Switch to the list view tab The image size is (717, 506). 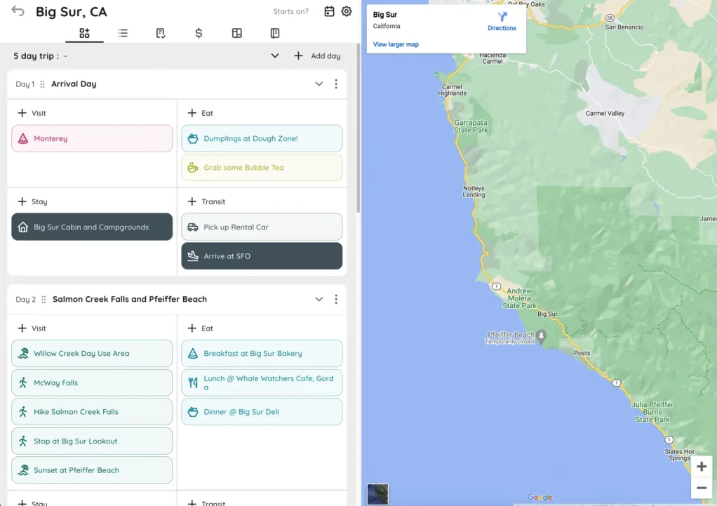click(x=123, y=33)
